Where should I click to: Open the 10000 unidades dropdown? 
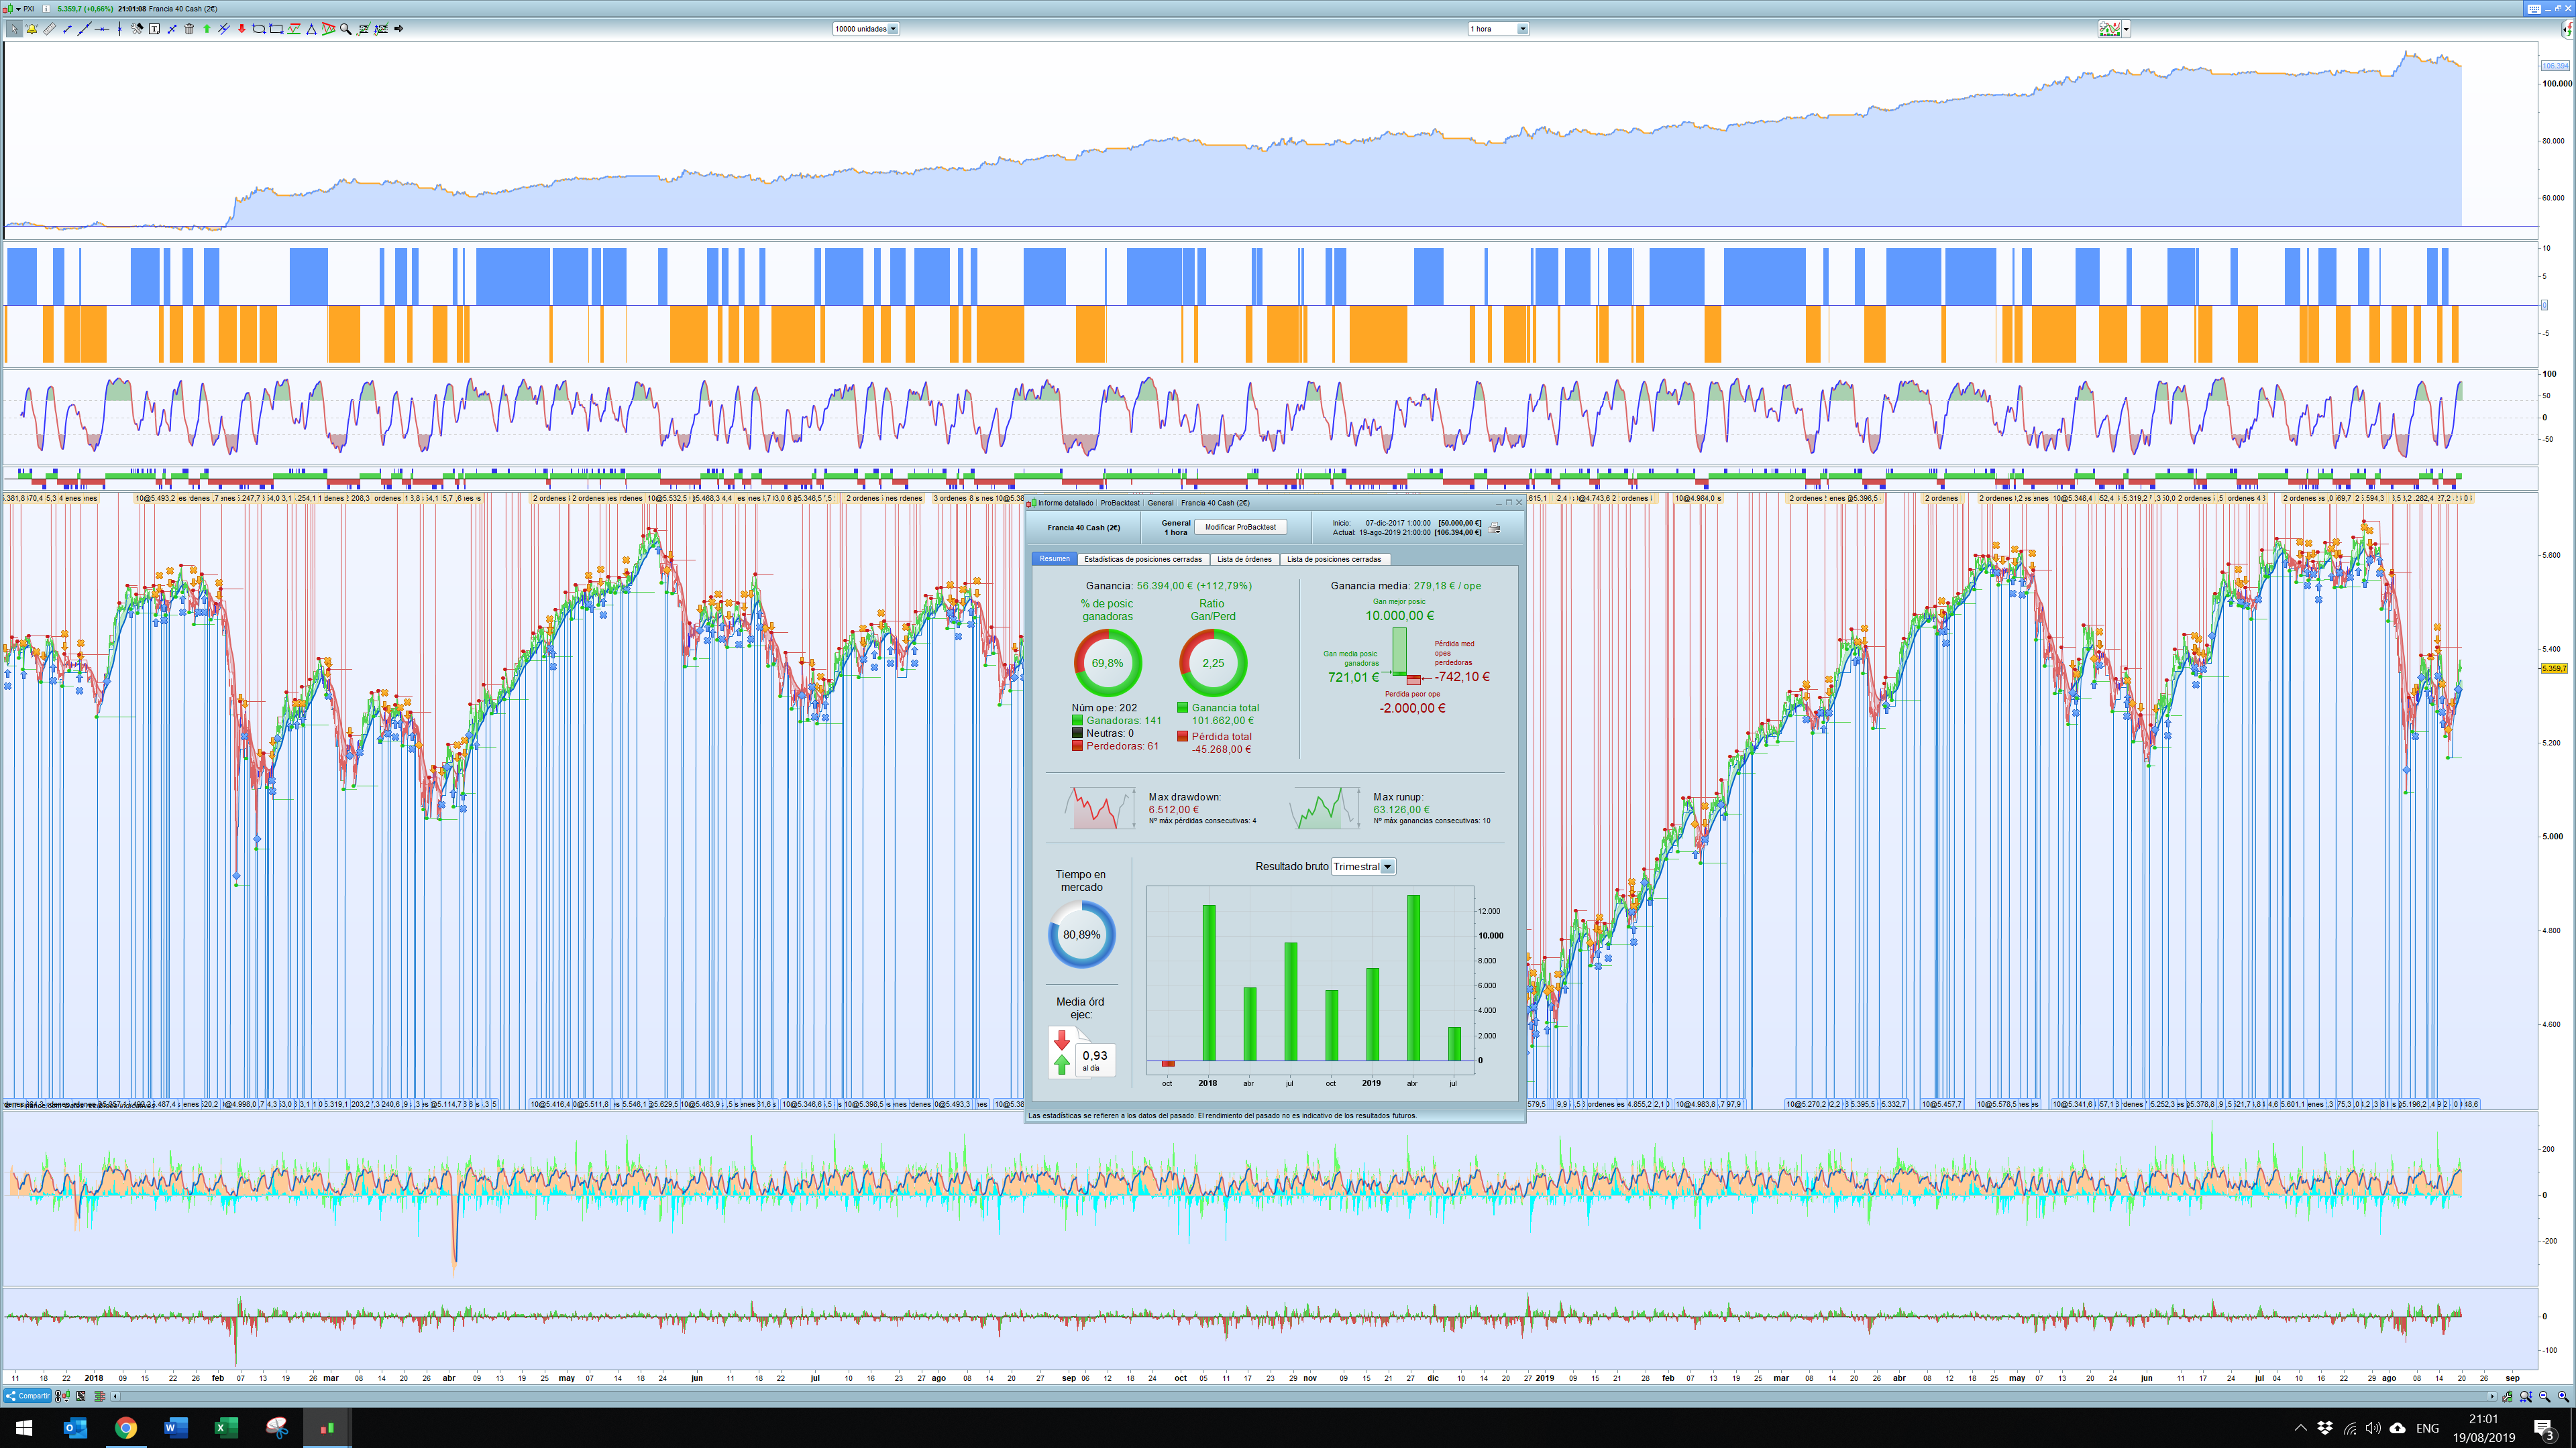coord(893,29)
